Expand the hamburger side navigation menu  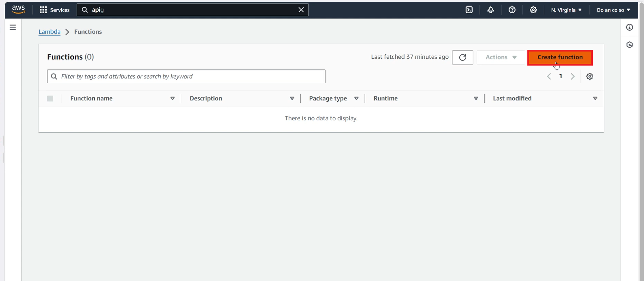[x=13, y=27]
